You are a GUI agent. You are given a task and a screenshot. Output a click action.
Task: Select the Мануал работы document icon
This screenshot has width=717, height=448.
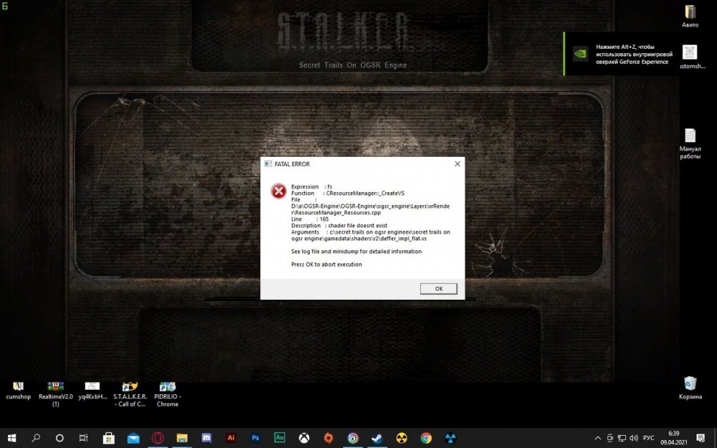pyautogui.click(x=690, y=143)
